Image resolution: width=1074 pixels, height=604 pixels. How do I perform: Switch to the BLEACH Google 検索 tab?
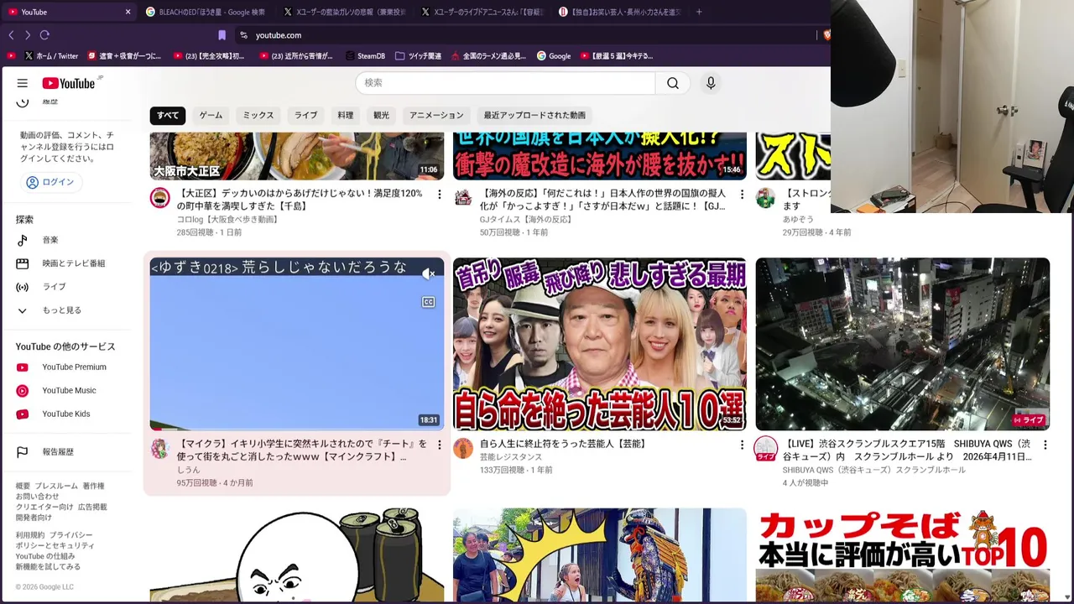tap(206, 12)
